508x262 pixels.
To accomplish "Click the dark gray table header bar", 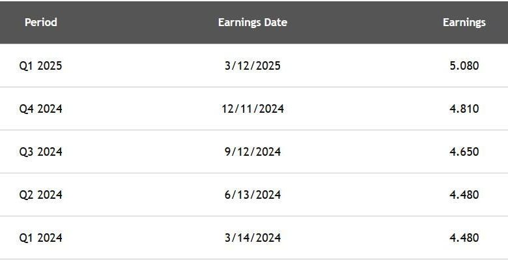I will [x=254, y=22].
